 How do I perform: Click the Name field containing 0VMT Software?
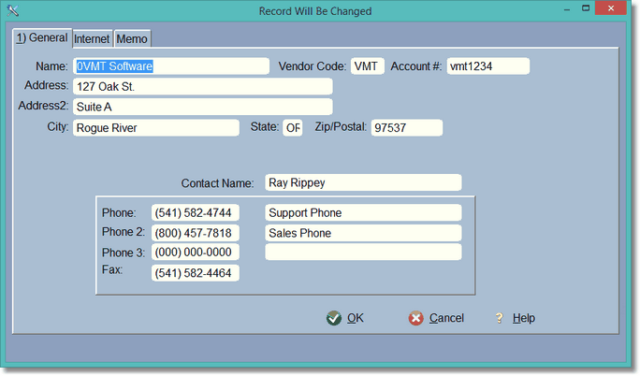171,66
